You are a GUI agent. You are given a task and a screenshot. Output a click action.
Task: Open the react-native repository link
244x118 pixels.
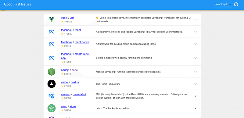pyautogui.click(x=82, y=42)
